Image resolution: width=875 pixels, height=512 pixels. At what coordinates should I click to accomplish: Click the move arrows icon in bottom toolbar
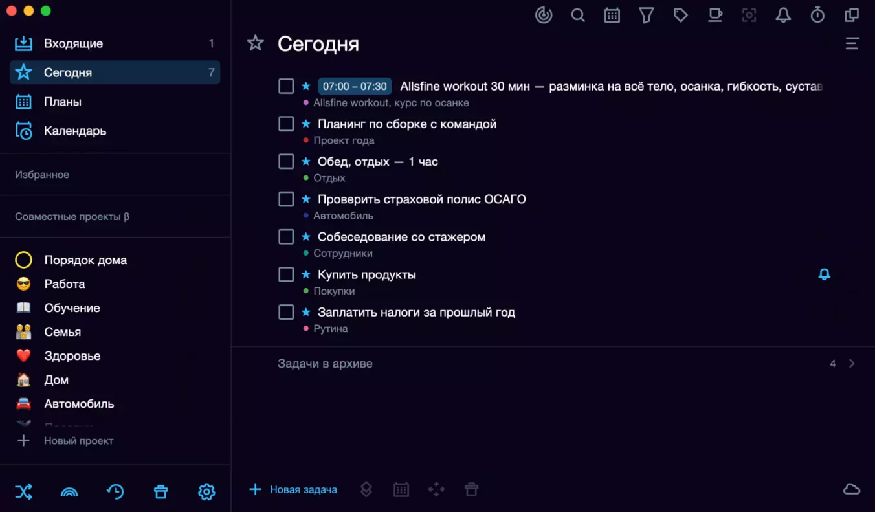pos(436,489)
